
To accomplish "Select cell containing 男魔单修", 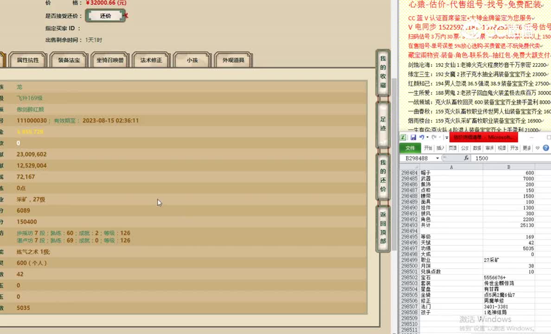I will tap(509, 301).
